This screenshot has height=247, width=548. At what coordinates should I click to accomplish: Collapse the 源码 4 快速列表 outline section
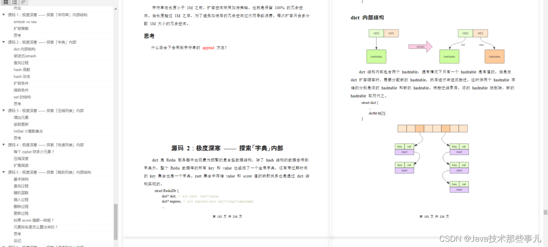tap(4, 145)
